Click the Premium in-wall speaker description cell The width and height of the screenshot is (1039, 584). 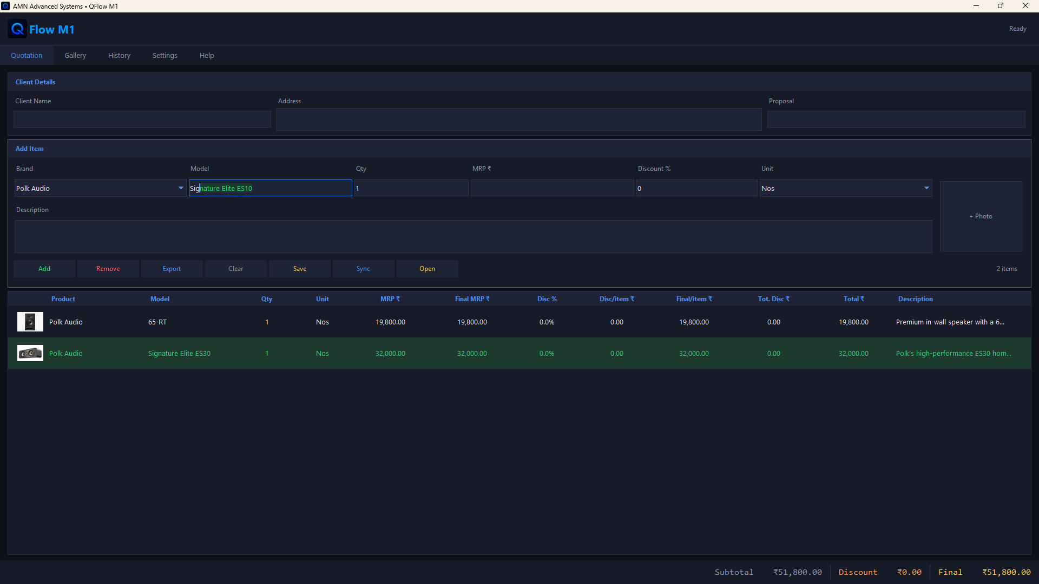(950, 322)
